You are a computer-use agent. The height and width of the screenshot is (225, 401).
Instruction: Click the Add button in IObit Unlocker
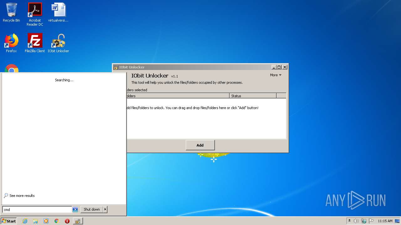click(200, 145)
